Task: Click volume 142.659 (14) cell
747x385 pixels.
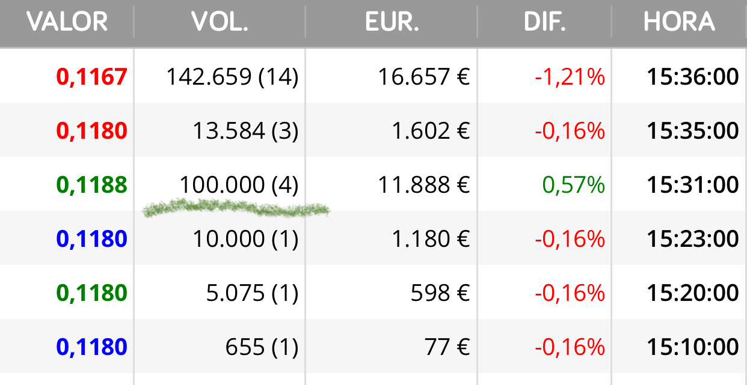Action: (232, 77)
